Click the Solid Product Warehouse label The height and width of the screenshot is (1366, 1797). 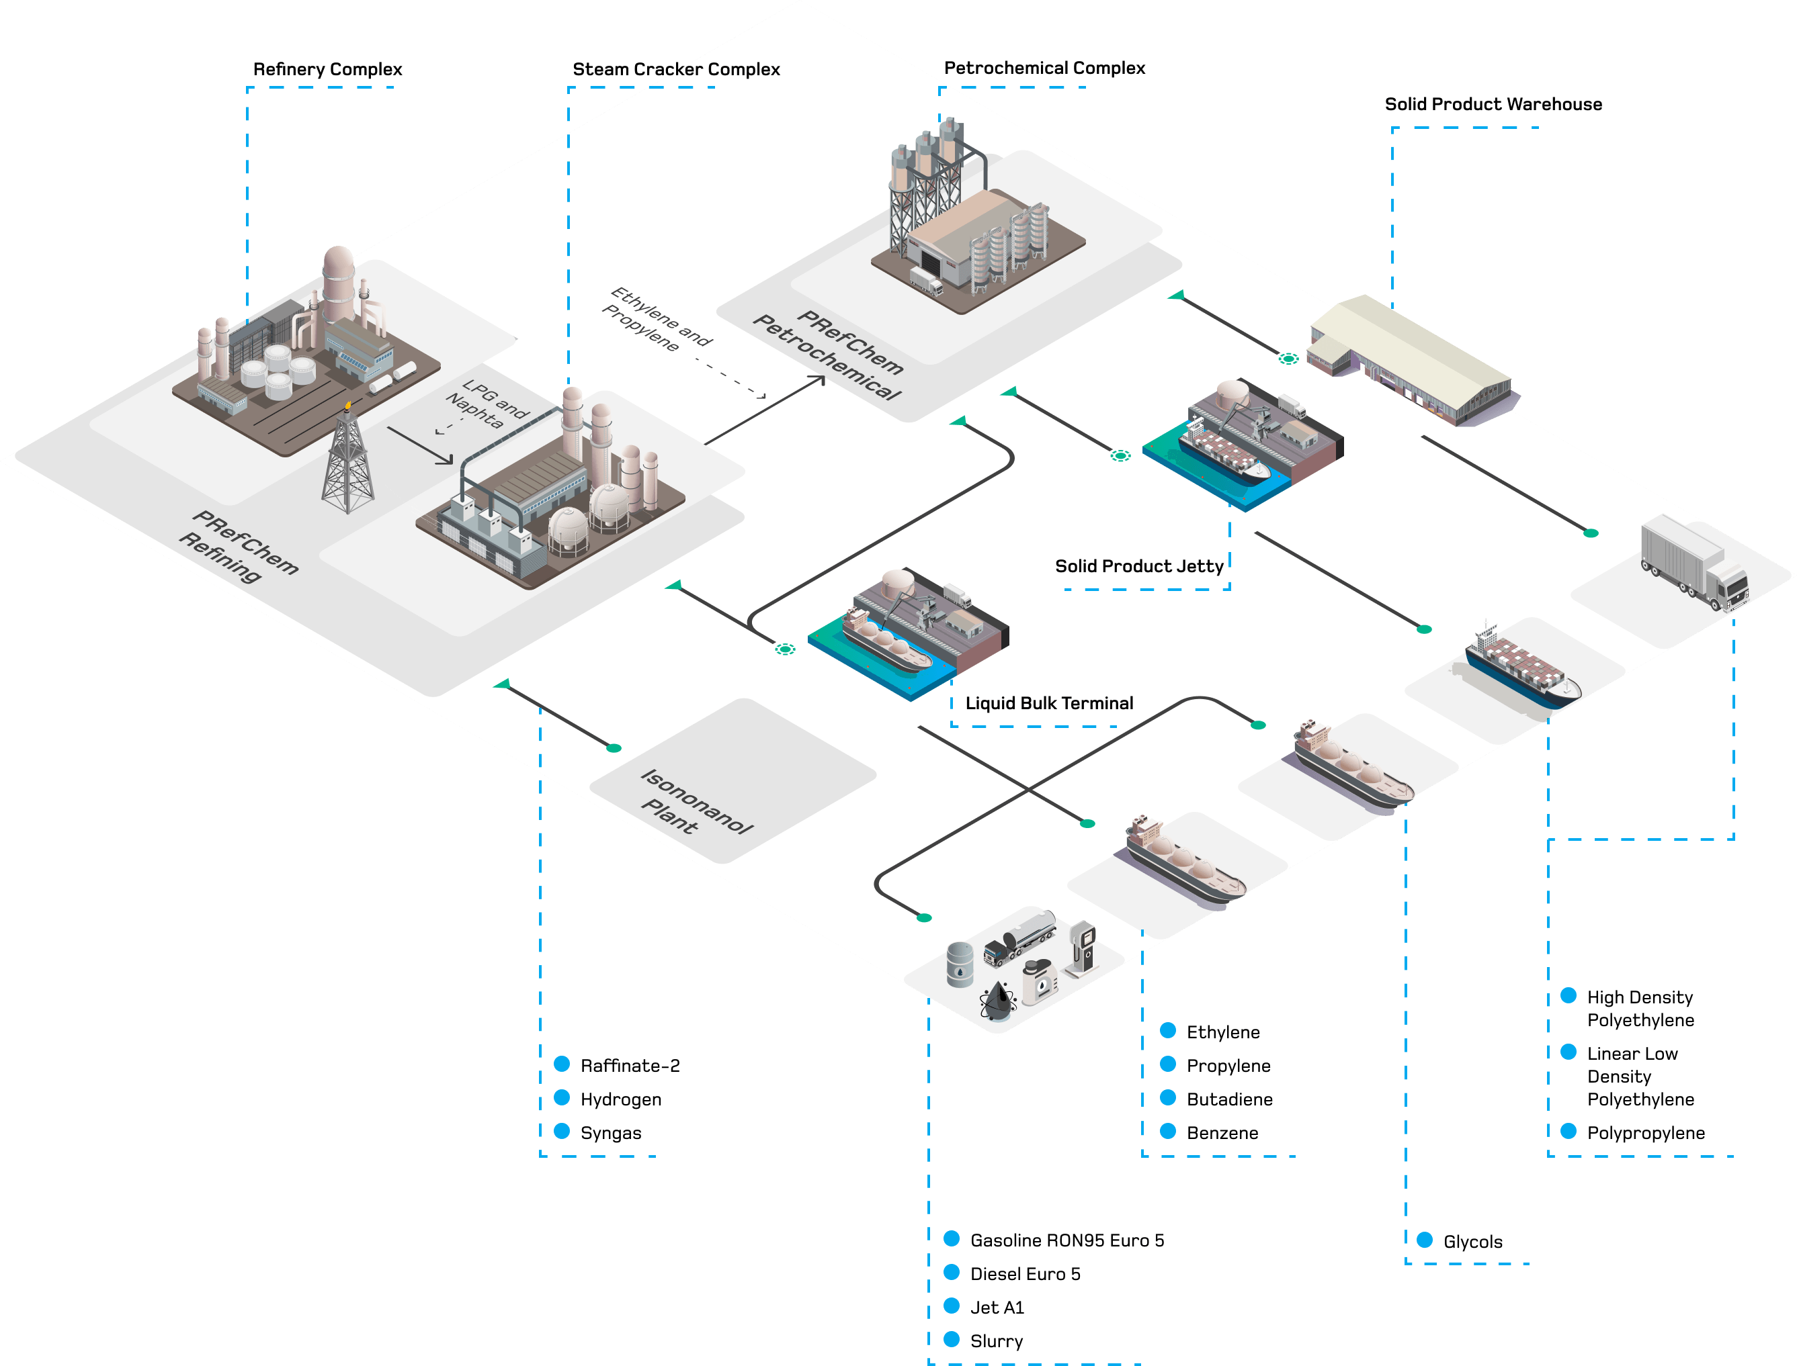coord(1493,104)
